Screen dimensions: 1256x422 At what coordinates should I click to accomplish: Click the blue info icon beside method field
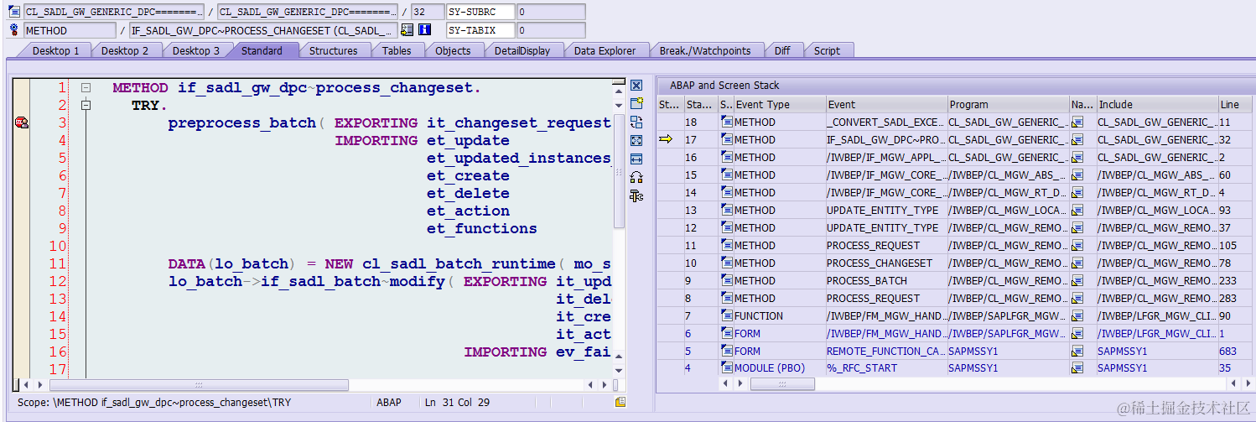424,30
